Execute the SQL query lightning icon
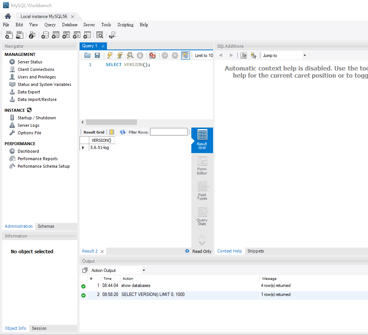 (x=110, y=56)
